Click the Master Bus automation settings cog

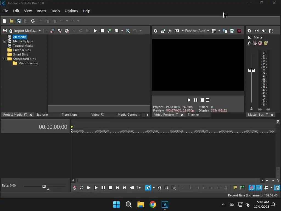[255, 43]
